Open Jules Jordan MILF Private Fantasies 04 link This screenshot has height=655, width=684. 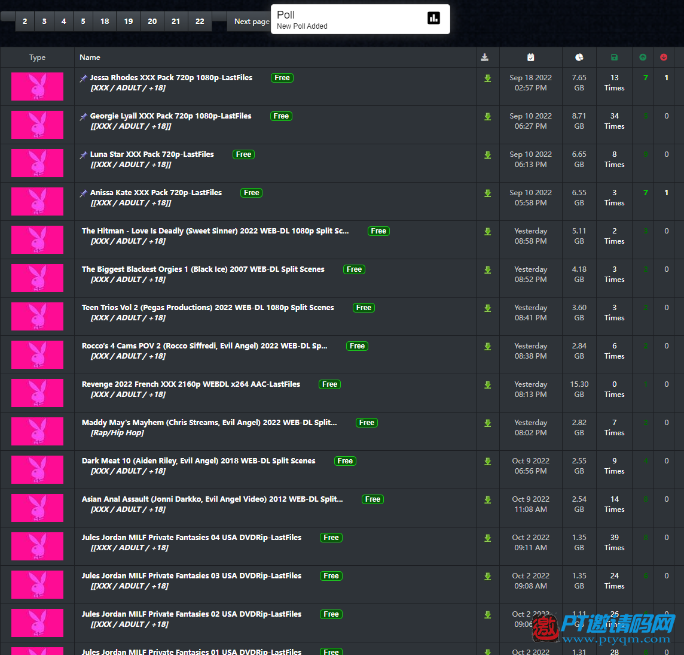[191, 538]
